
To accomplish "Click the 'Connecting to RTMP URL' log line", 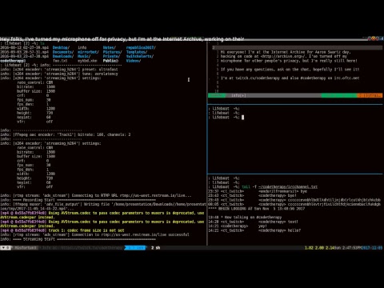I will point(96,195).
